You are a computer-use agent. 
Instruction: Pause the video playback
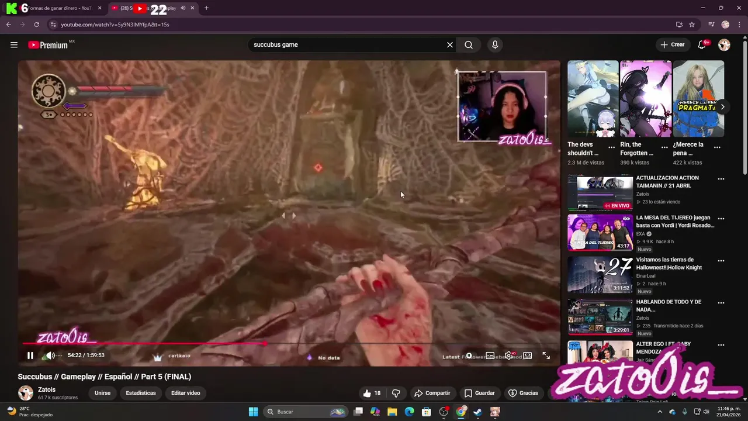[30, 356]
